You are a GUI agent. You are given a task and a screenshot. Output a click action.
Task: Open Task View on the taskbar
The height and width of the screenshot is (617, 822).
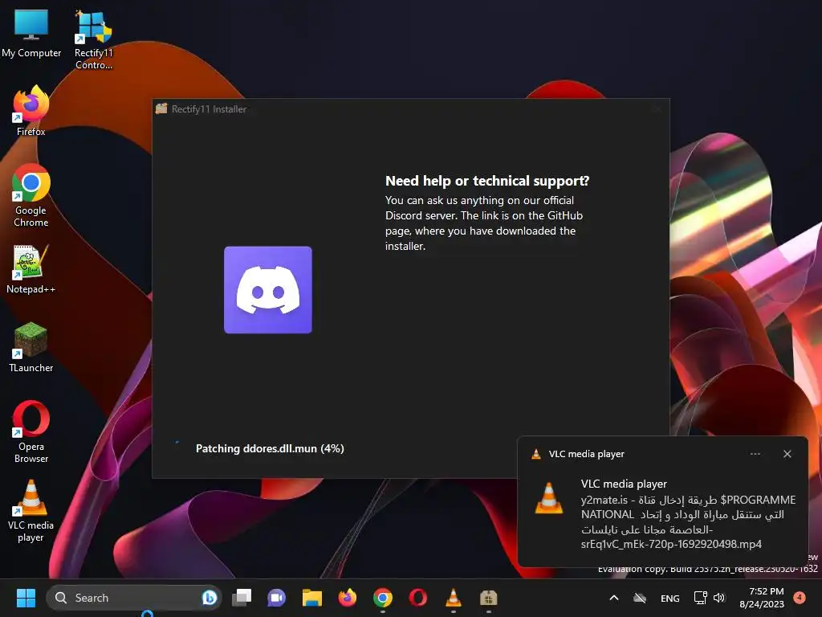242,598
